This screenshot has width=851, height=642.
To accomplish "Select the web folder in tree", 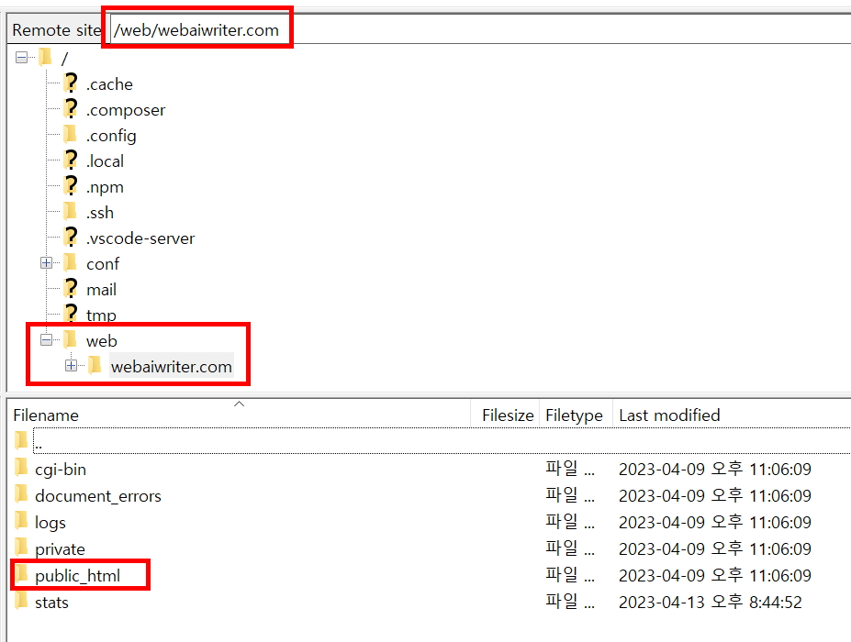I will click(102, 340).
